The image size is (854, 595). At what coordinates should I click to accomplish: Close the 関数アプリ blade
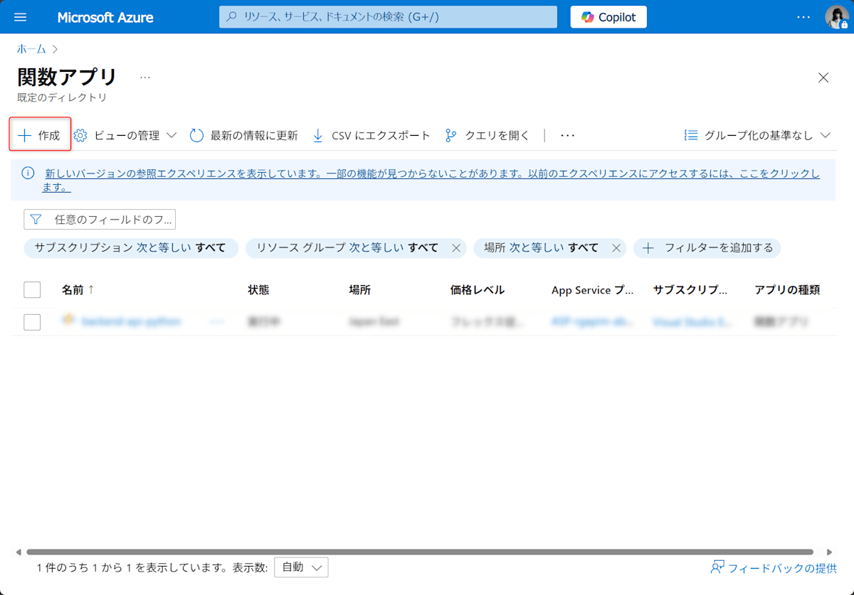823,77
